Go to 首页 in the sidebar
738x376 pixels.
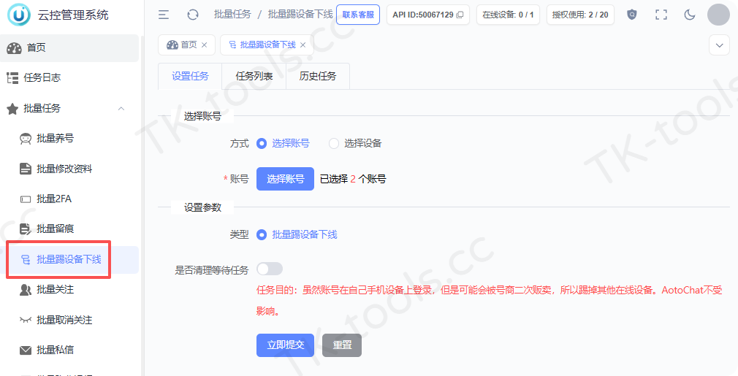click(69, 48)
